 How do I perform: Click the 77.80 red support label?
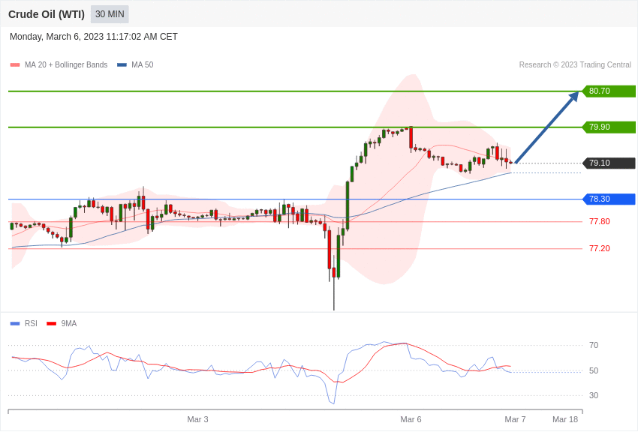tap(600, 221)
